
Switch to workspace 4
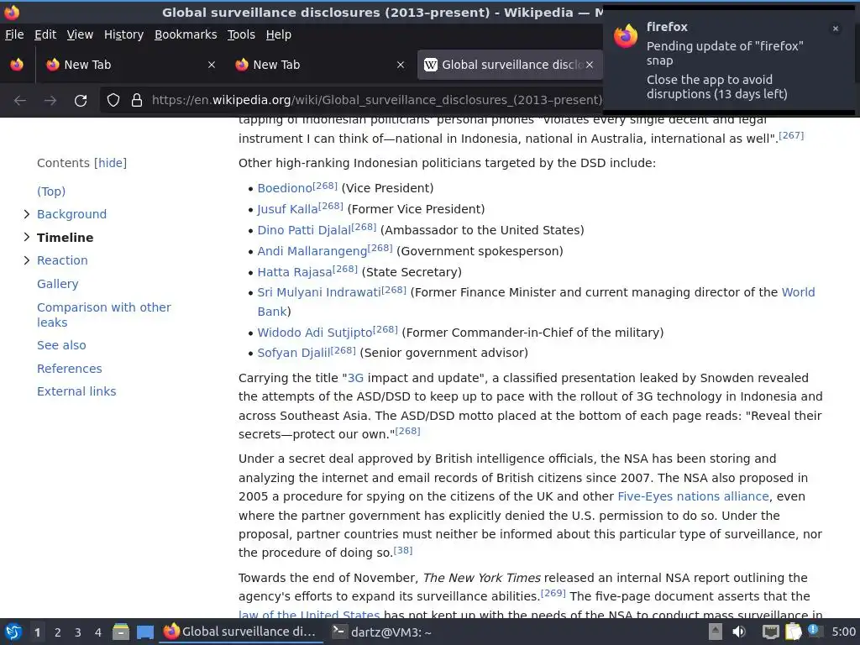pos(98,632)
